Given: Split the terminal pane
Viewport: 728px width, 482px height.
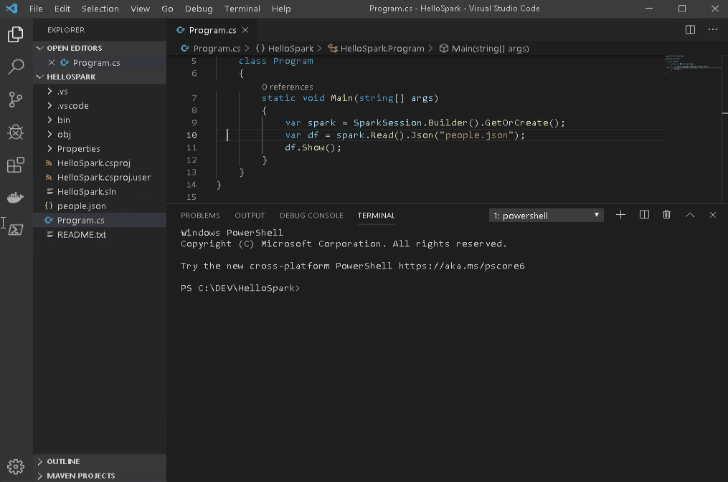Looking at the screenshot, I should click(644, 215).
